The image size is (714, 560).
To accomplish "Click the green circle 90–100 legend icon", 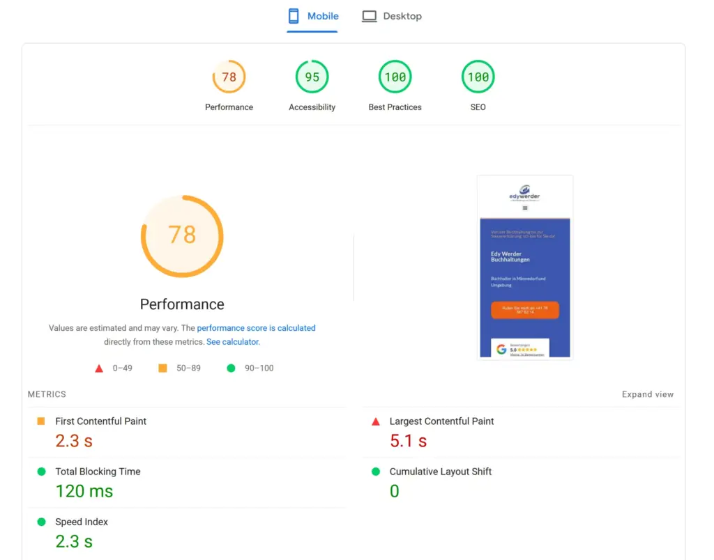I will coord(231,368).
